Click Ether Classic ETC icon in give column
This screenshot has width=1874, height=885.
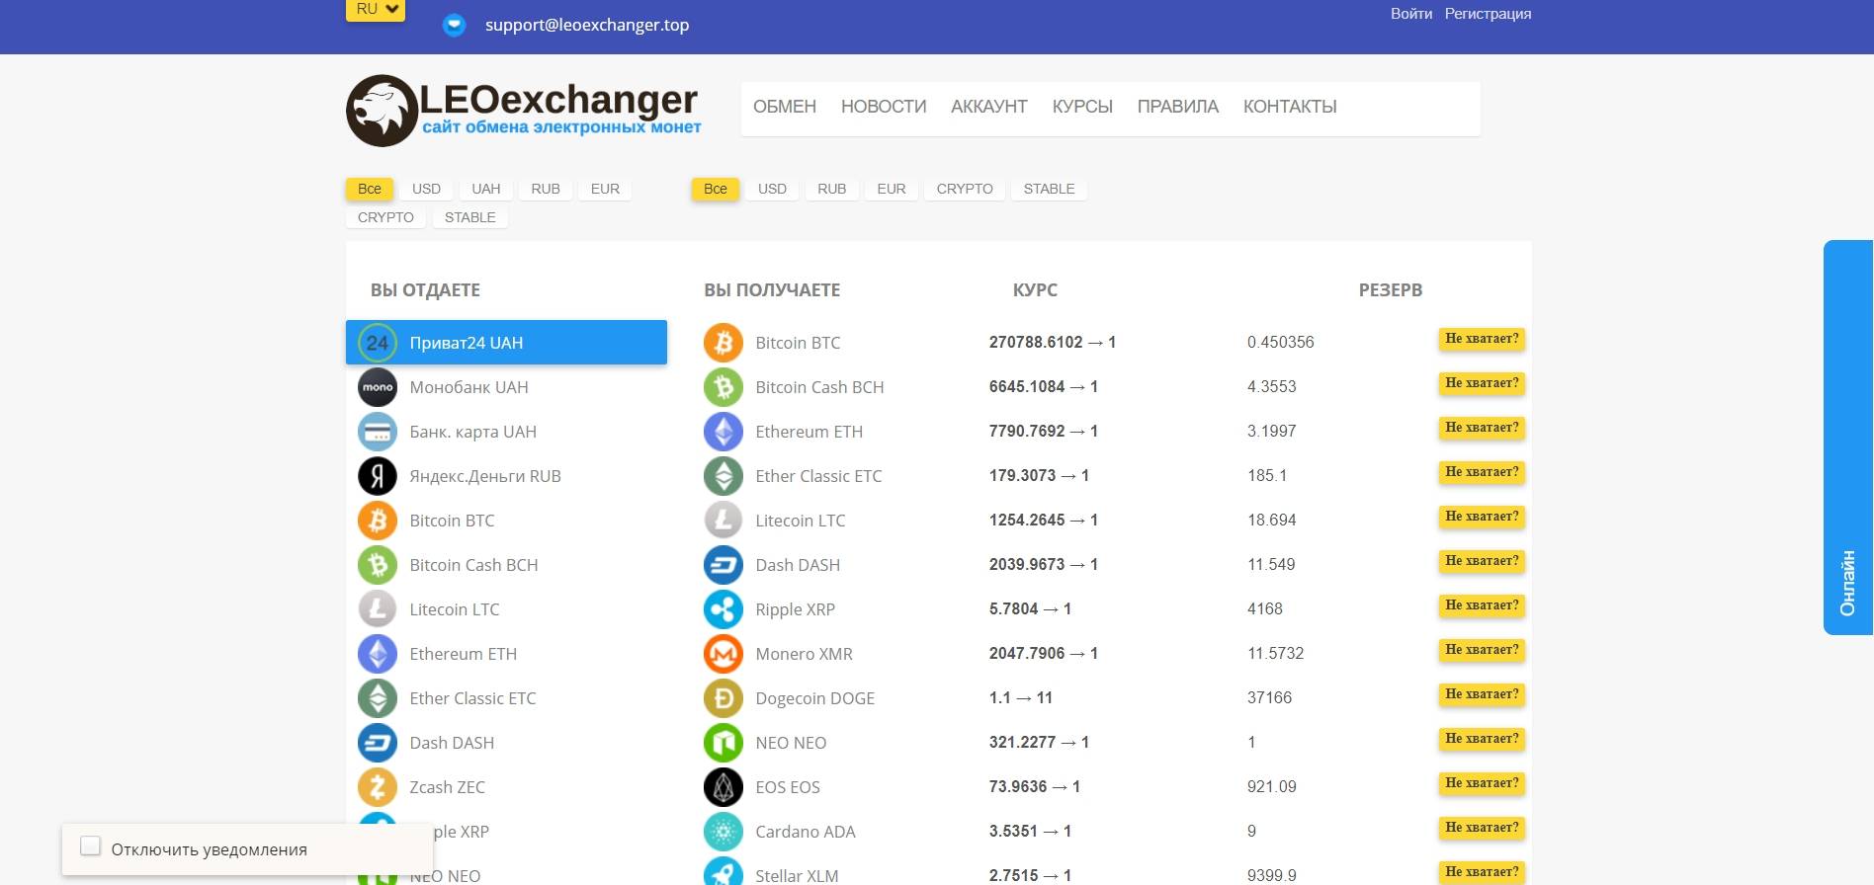378,698
